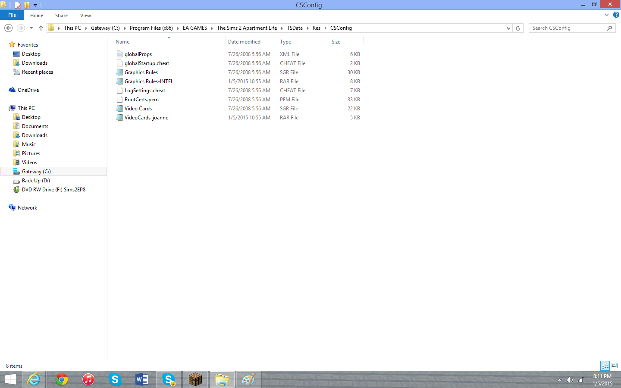
Task: Sort files by the Date modified column
Action: pos(244,42)
